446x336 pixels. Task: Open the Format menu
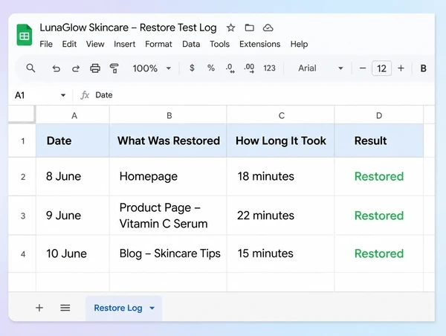click(158, 44)
